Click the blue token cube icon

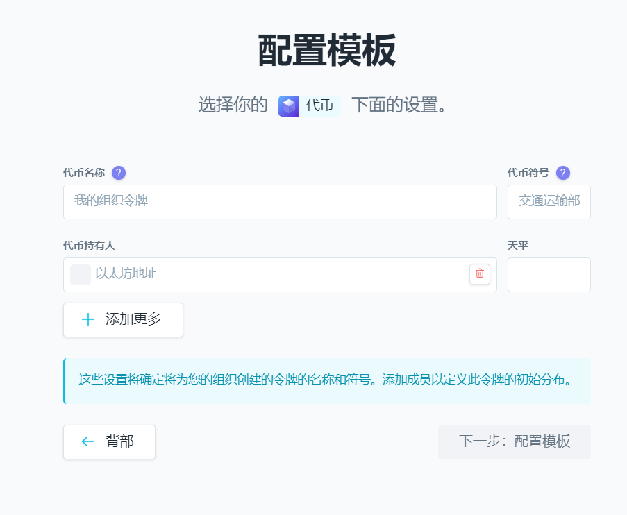pos(289,105)
